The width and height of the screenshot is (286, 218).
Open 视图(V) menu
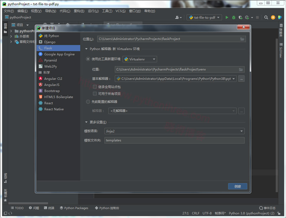click(36, 11)
